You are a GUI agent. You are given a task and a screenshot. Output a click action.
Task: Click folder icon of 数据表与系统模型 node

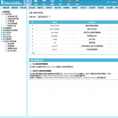click(4, 30)
